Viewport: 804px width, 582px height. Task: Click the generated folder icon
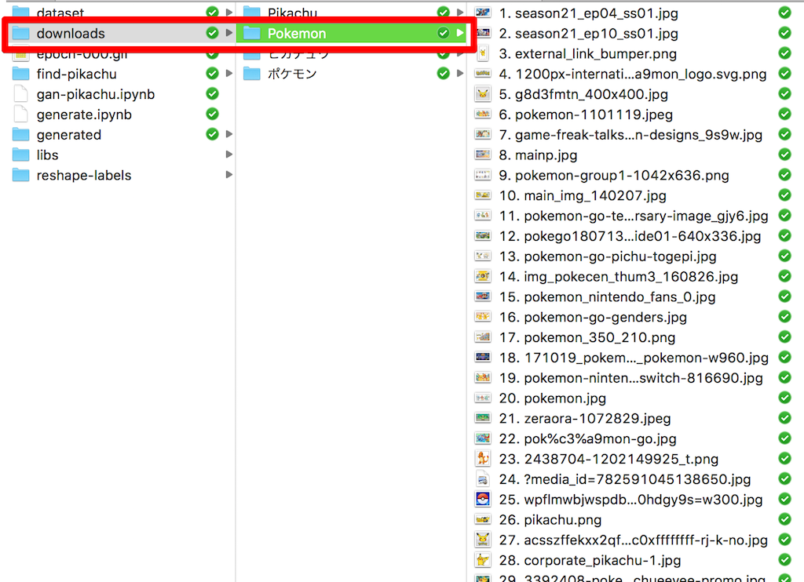(x=20, y=135)
